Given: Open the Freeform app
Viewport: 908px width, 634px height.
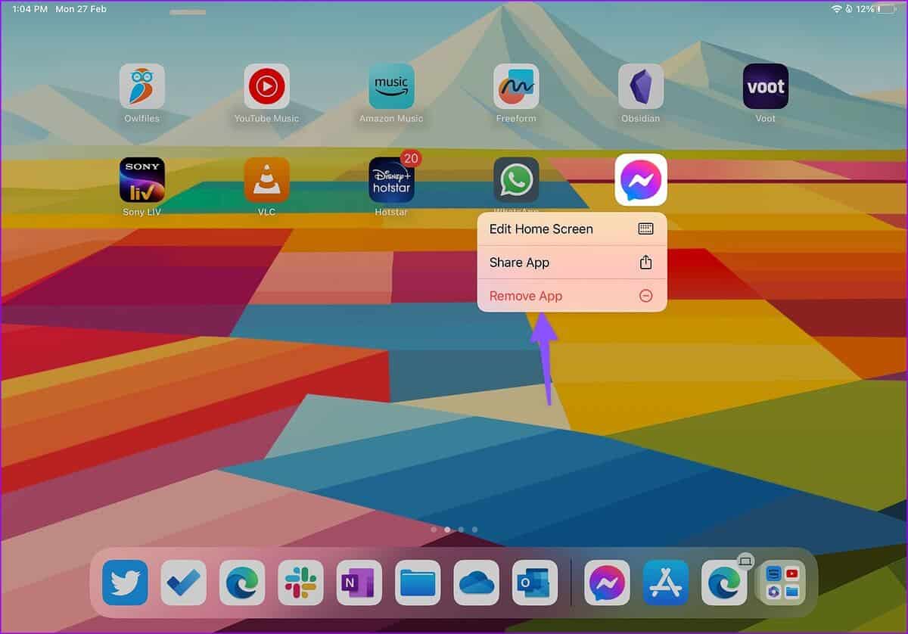Looking at the screenshot, I should (516, 86).
